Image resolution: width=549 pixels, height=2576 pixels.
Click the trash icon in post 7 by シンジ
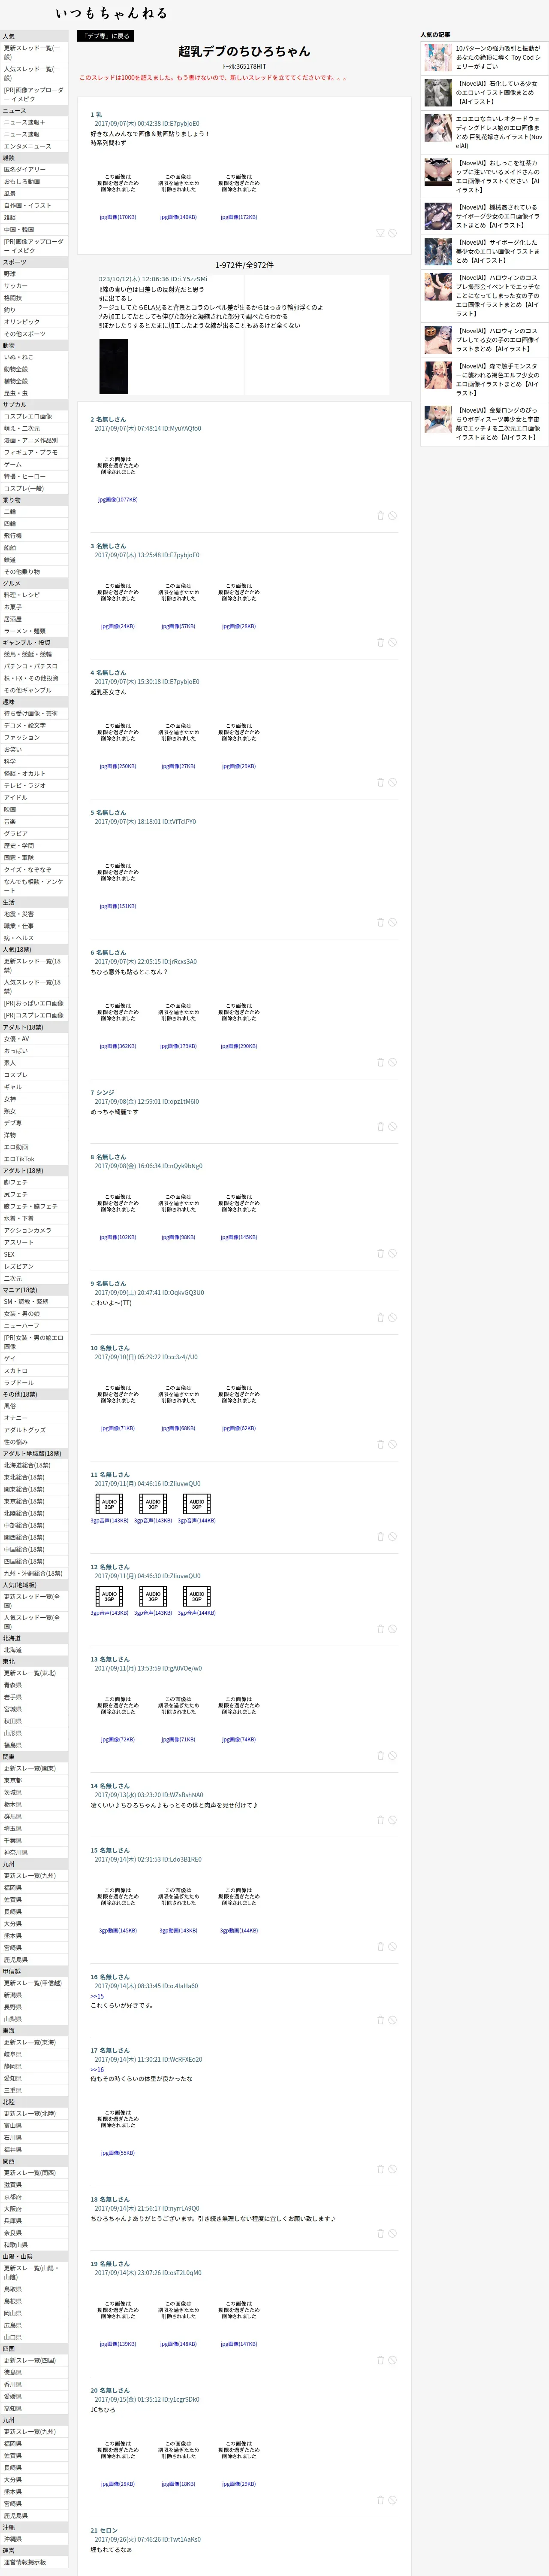point(380,1127)
